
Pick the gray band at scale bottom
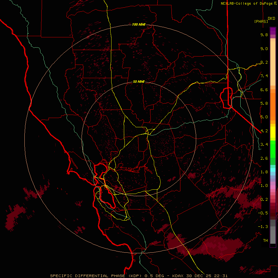273,232
